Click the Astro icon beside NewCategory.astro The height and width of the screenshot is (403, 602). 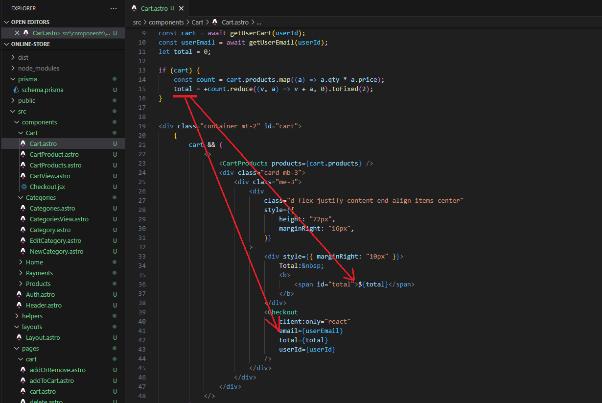coord(23,251)
